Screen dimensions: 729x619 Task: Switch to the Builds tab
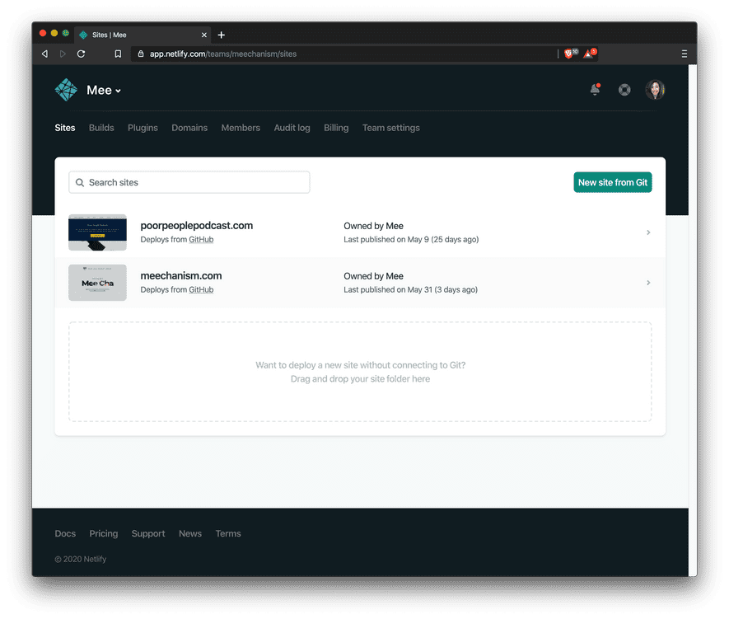(100, 128)
